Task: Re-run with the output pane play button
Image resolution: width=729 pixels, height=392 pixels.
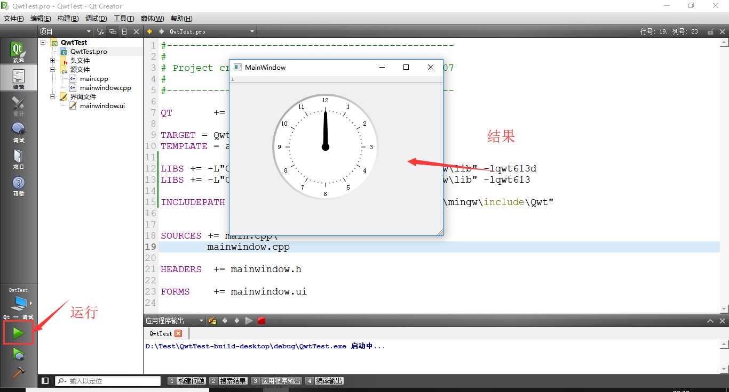Action: [249, 321]
